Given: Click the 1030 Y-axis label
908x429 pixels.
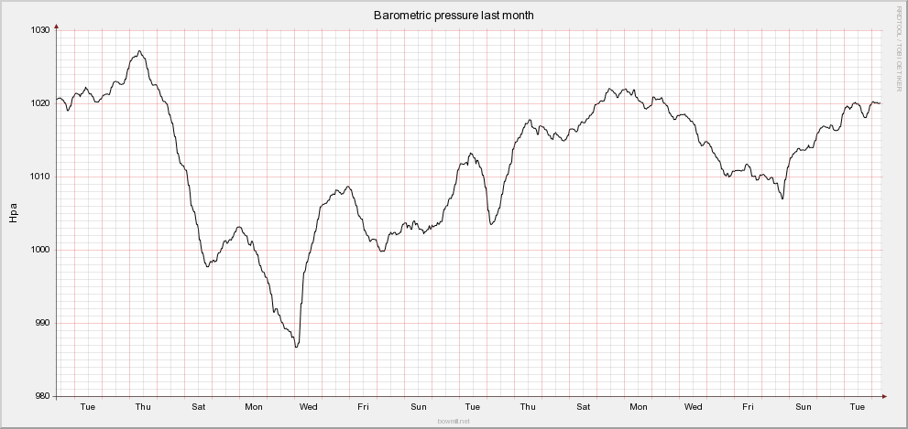Looking at the screenshot, I should [x=39, y=30].
